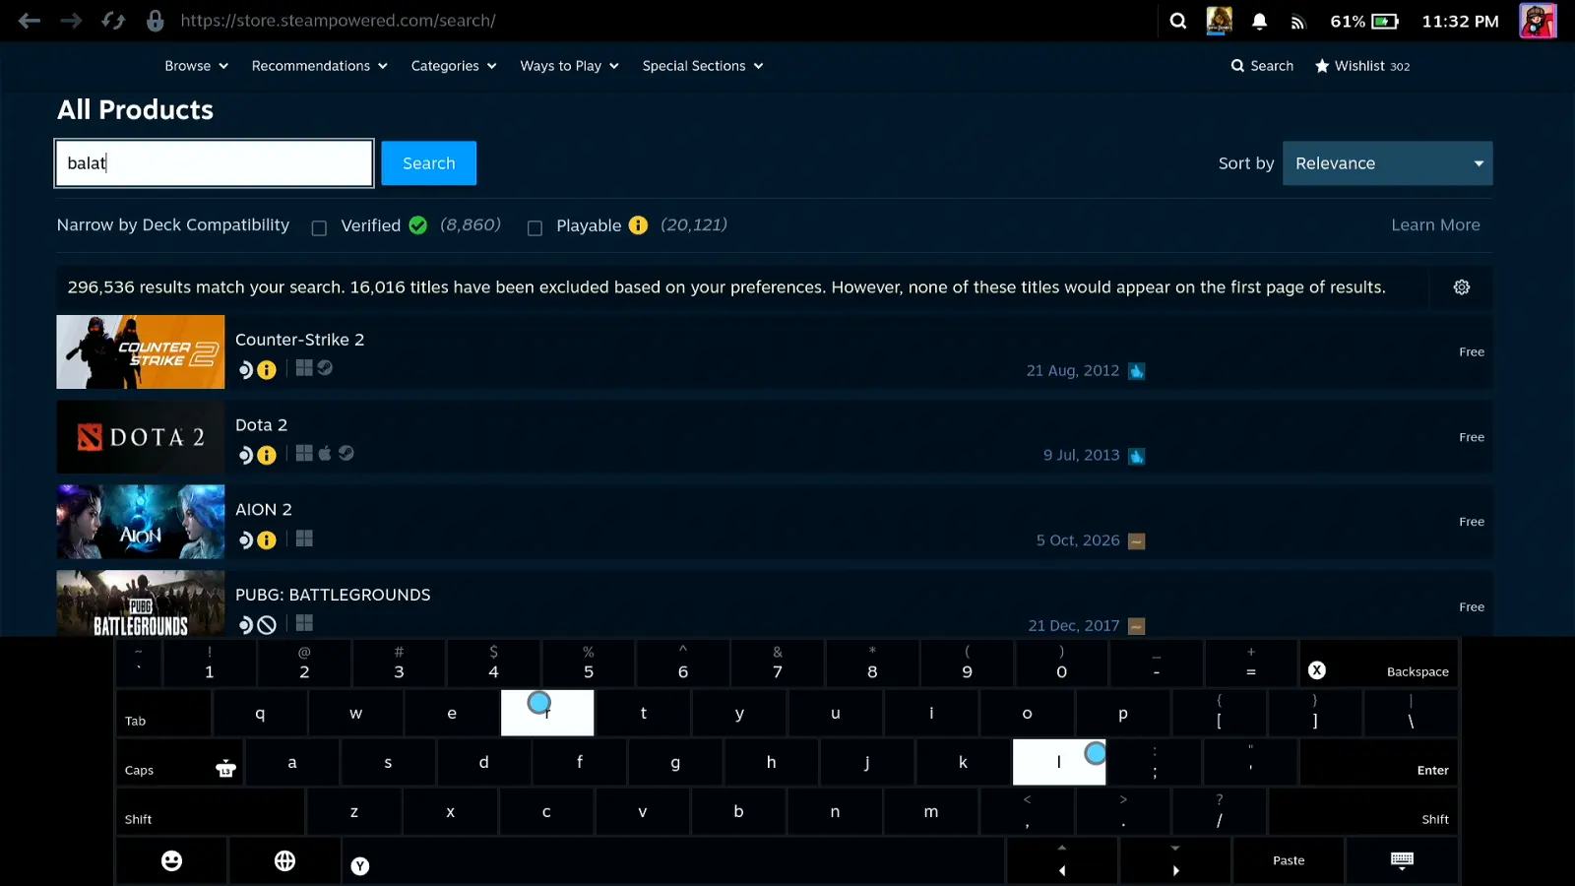Open the notifications bell
Screen dimensions: 1575x886
pos(1259,21)
